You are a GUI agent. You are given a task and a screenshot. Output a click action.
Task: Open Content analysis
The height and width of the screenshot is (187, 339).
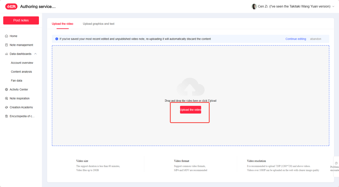coord(21,72)
